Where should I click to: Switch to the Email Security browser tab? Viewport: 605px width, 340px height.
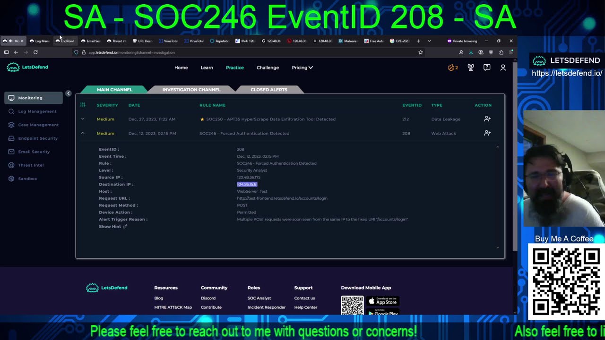pos(90,41)
